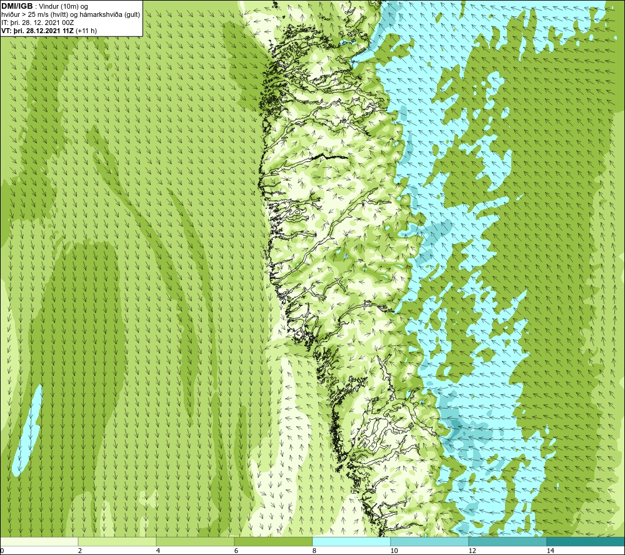
Task: Click the scale label '0'
Action: pyautogui.click(x=2, y=551)
